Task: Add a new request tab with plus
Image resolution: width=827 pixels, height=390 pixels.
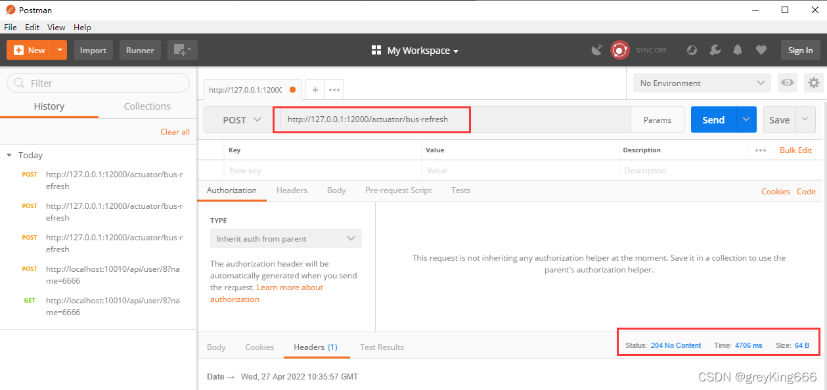Action: tap(315, 89)
